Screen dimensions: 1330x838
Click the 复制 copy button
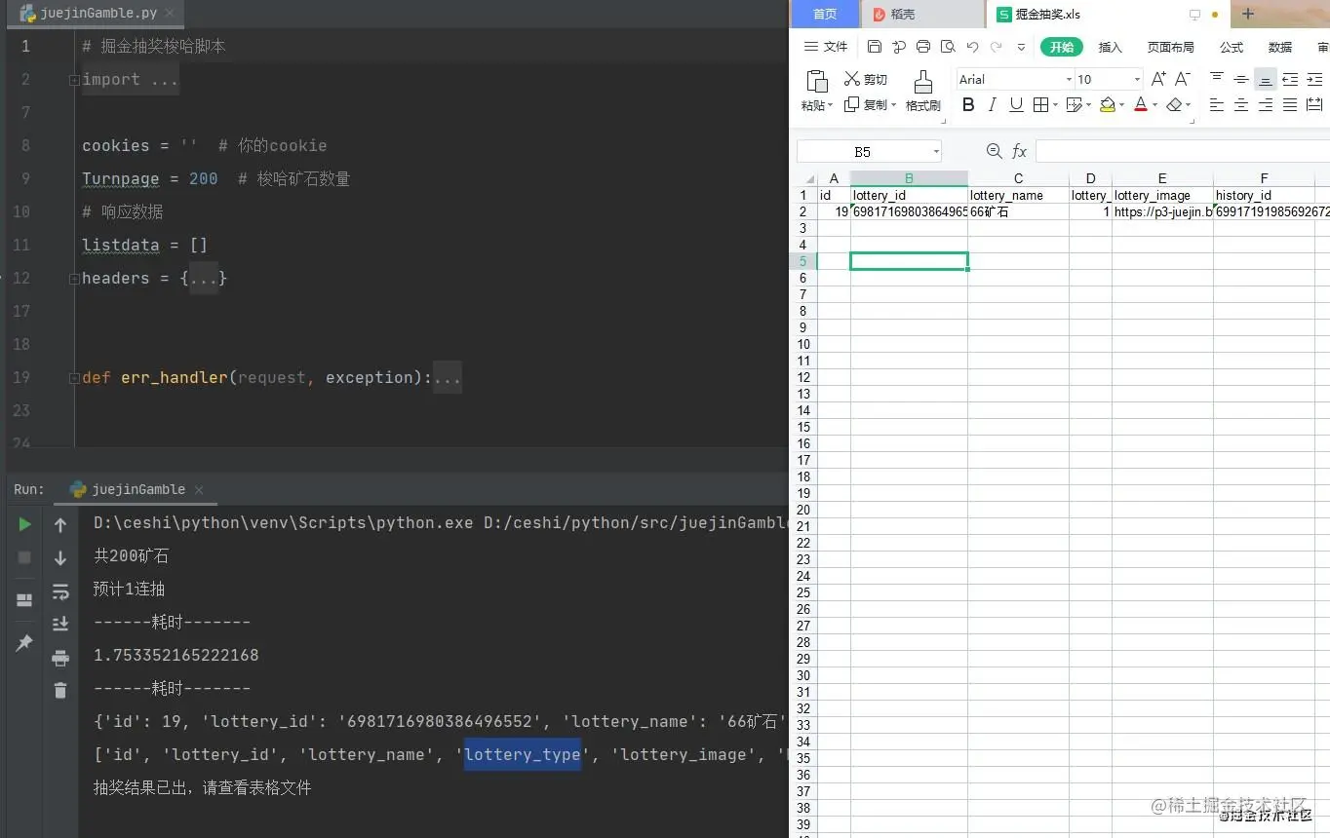tap(866, 104)
